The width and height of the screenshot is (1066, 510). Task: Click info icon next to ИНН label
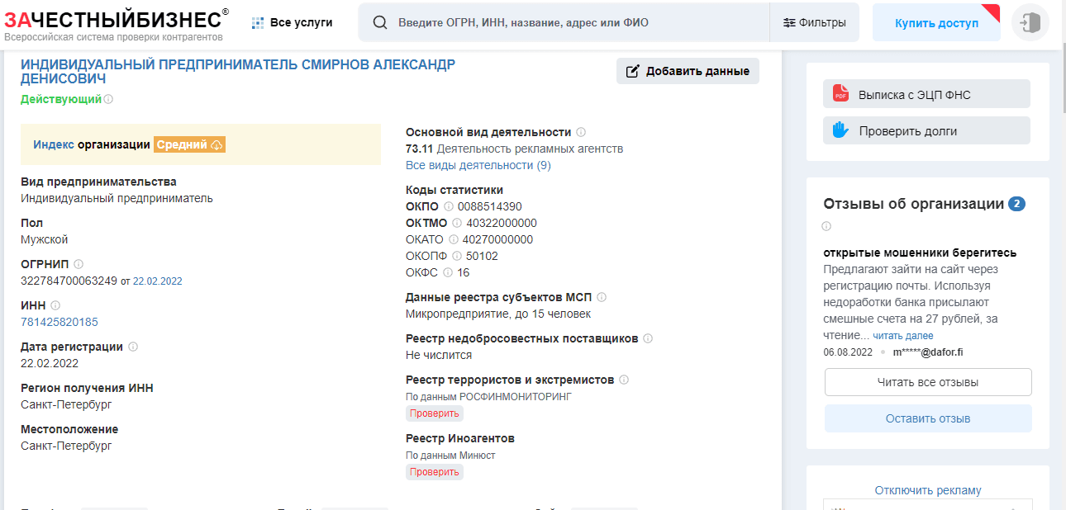click(55, 305)
